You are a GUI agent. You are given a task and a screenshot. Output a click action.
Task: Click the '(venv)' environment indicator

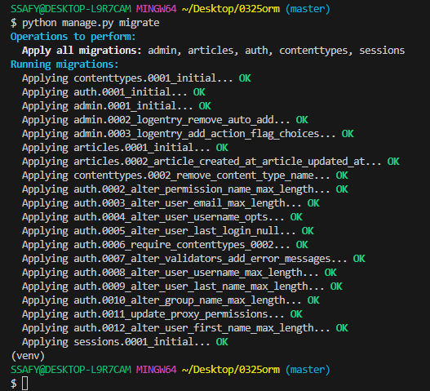point(28,356)
